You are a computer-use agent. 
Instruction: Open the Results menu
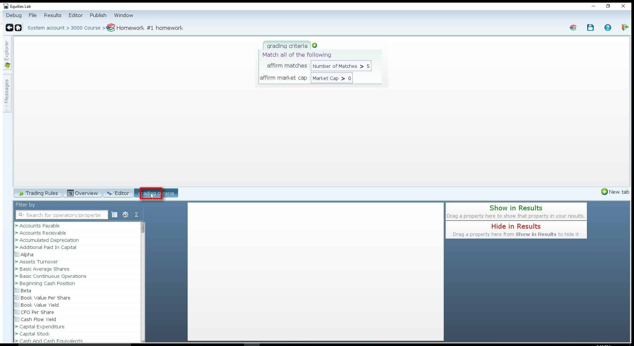coord(52,15)
